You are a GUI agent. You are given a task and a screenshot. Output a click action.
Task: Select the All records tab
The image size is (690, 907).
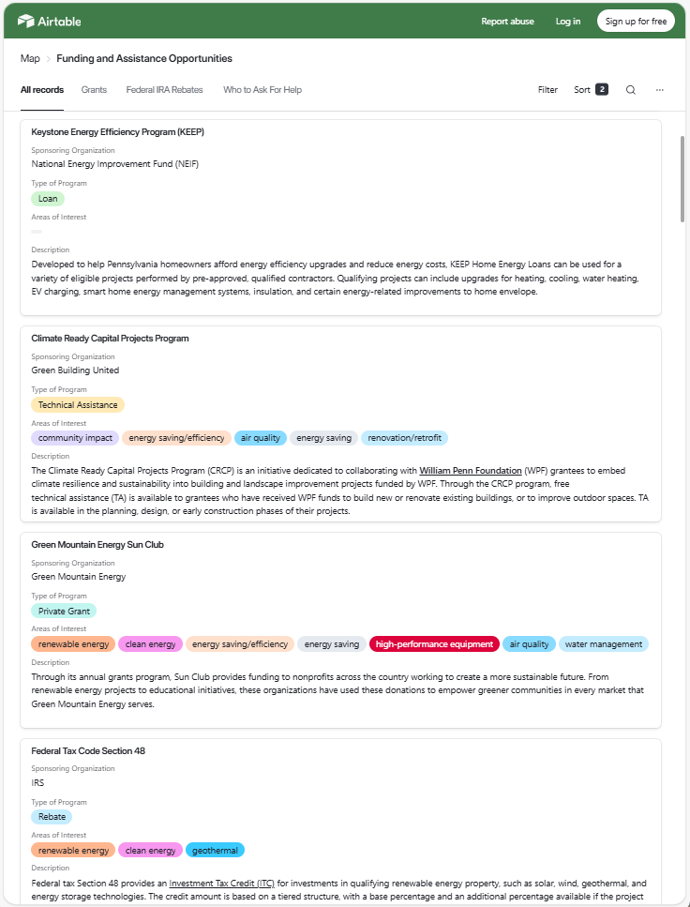pyautogui.click(x=42, y=90)
